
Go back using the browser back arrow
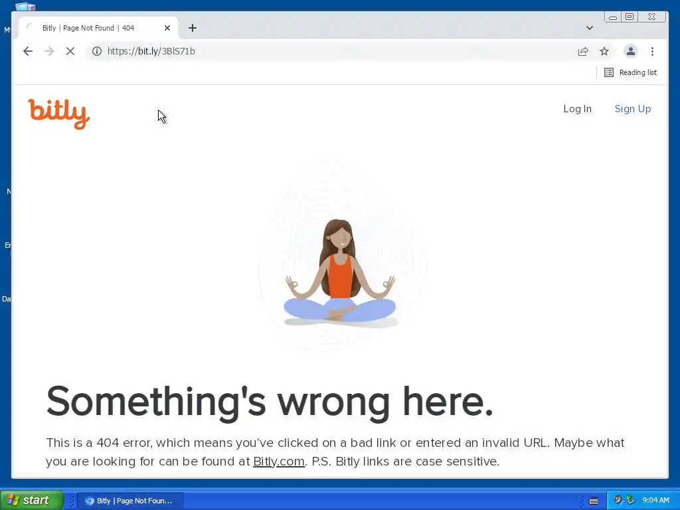pyautogui.click(x=28, y=51)
